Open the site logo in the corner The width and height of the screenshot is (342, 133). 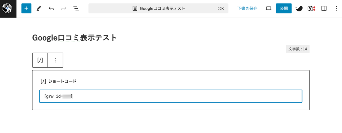pos(8,9)
